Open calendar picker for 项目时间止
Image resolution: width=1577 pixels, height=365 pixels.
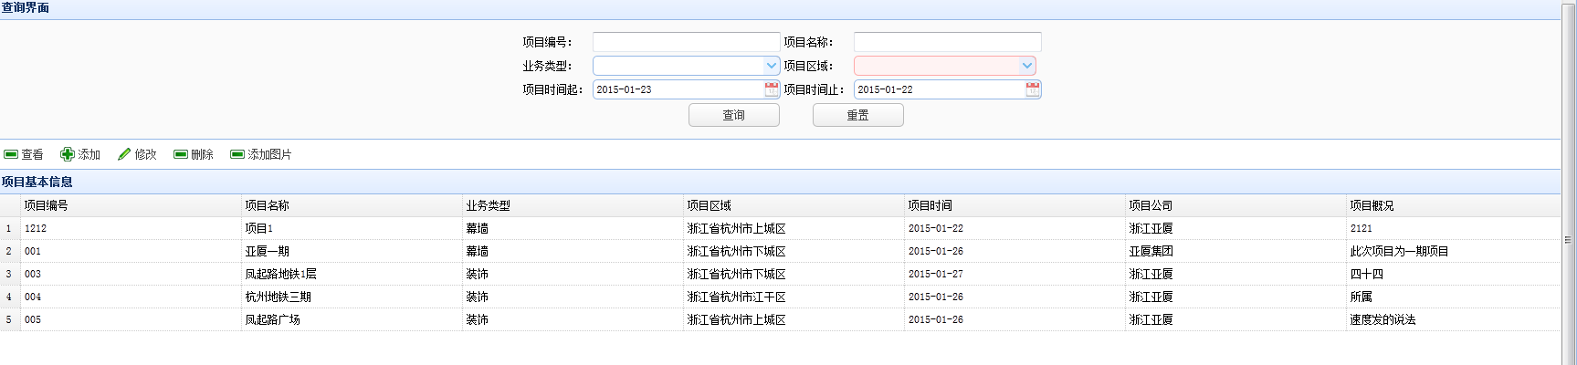coord(1033,89)
